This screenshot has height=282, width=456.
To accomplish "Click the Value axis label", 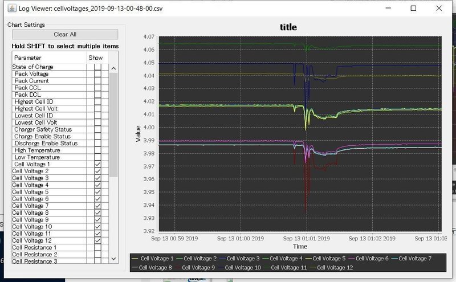I will 138,134.
